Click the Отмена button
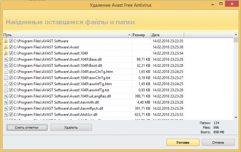This screenshot has height=152, width=241. pos(218,142)
